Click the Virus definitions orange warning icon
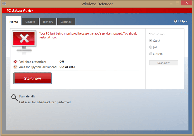This screenshot has width=194, height=136. [15, 67]
